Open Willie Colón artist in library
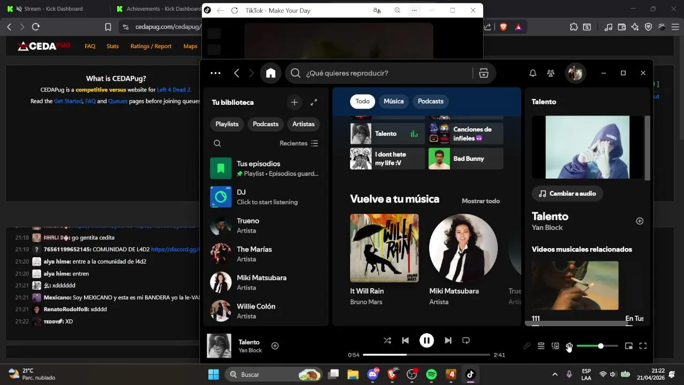The image size is (684, 385). 266,311
